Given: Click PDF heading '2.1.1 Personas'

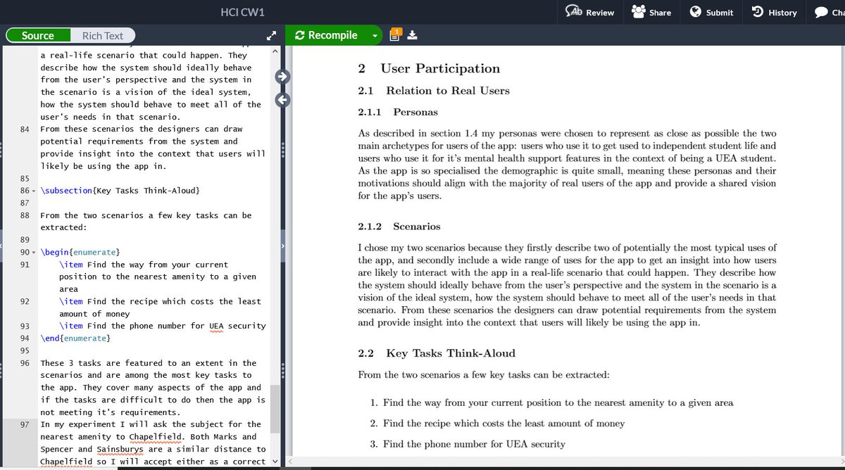Looking at the screenshot, I should click(398, 112).
